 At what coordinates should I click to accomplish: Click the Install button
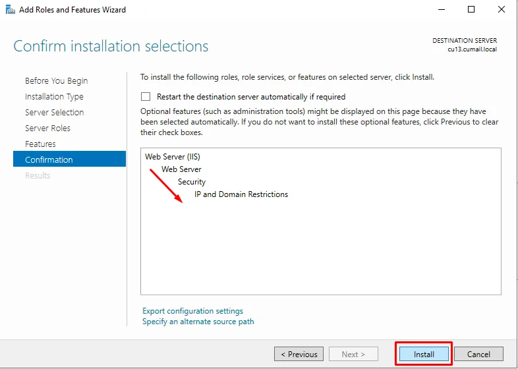424,354
